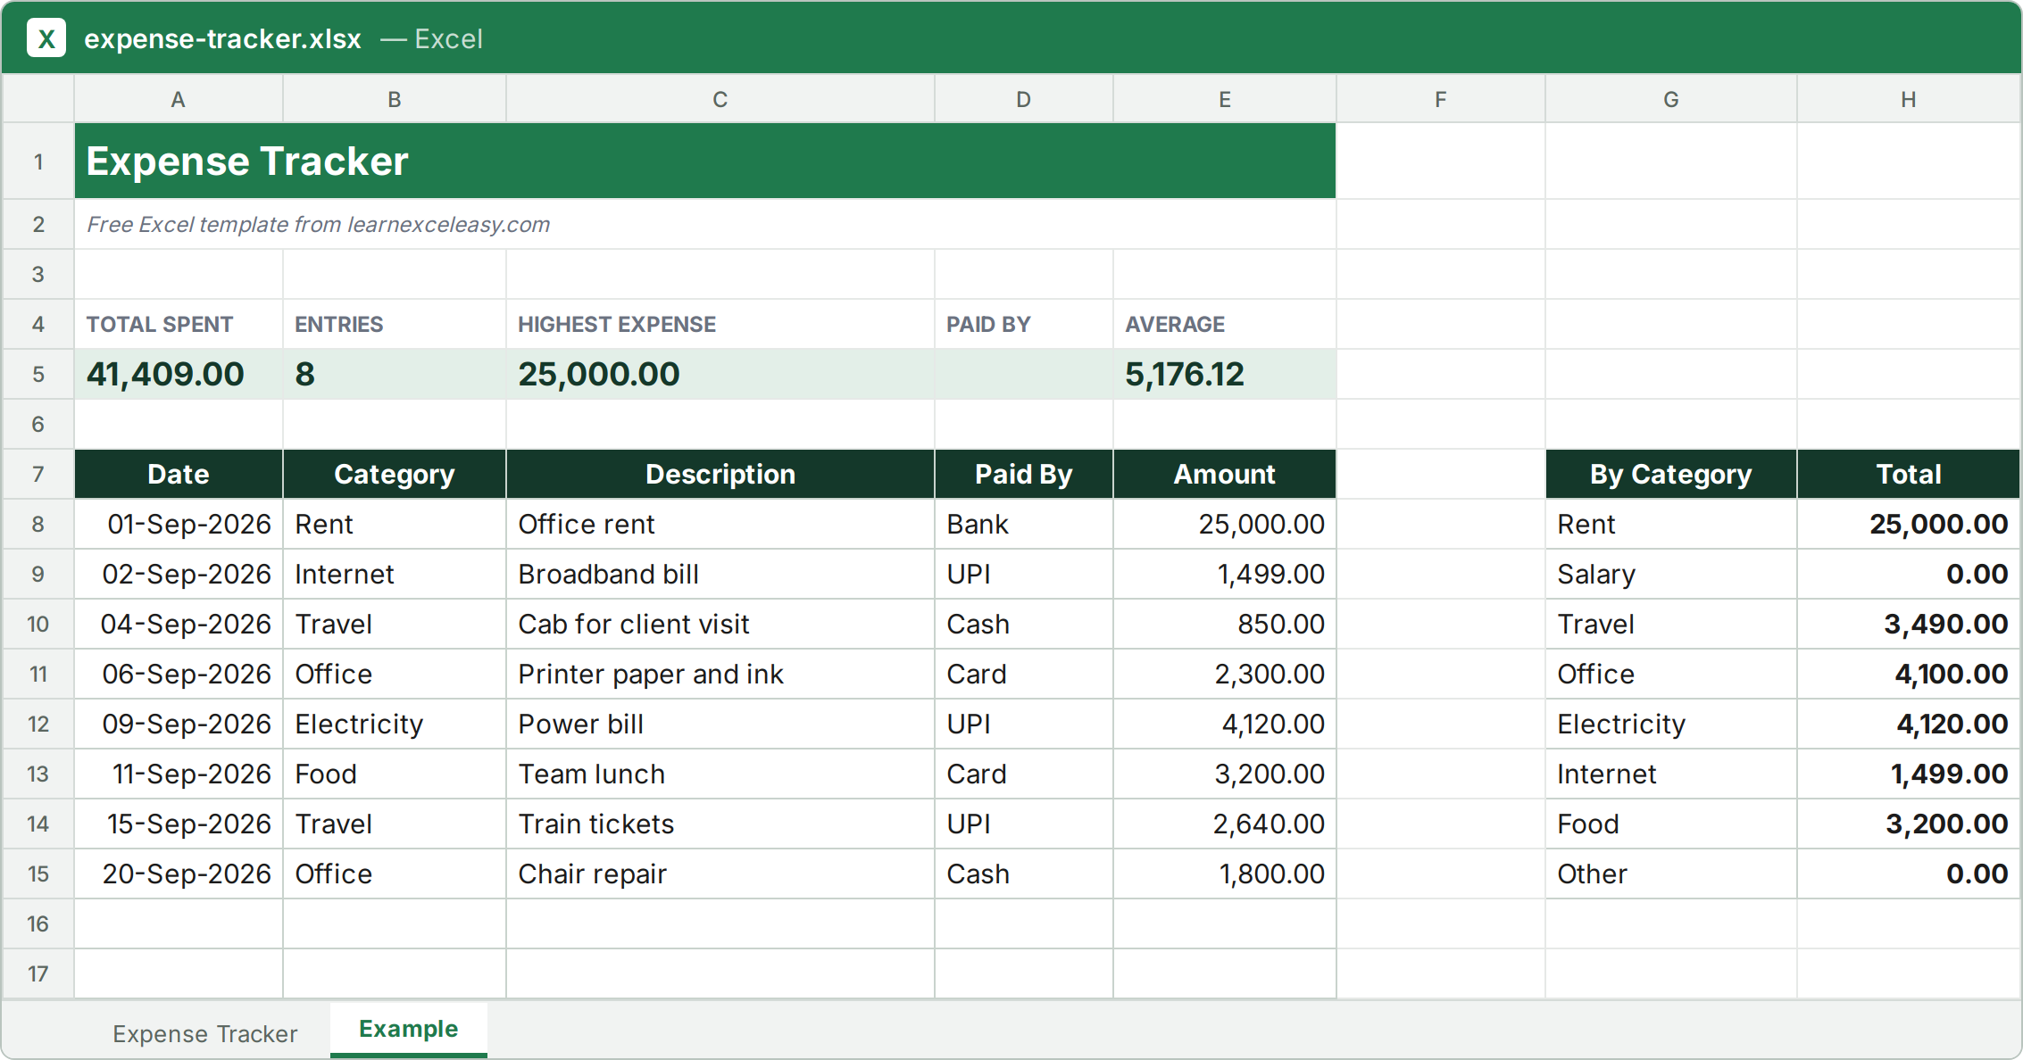Screen dimensions: 2023x1060
Task: Click the By Category header cell
Action: click(1671, 474)
